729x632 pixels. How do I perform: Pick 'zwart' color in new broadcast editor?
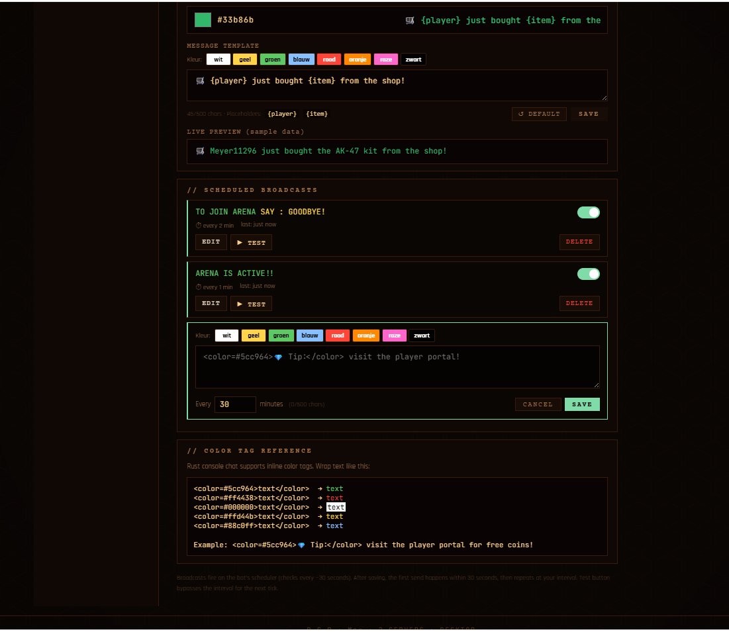(422, 336)
